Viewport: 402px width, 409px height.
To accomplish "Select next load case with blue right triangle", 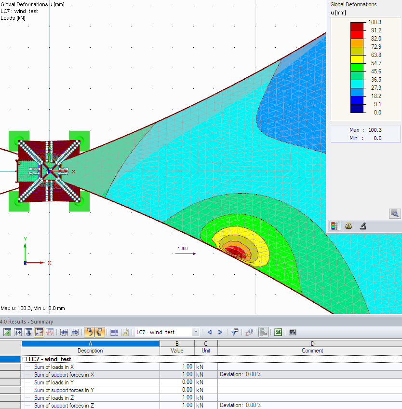I will 220,332.
